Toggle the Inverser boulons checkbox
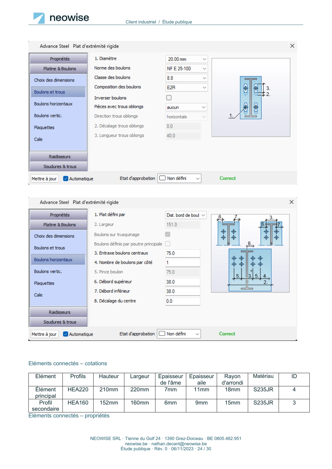 (169, 98)
